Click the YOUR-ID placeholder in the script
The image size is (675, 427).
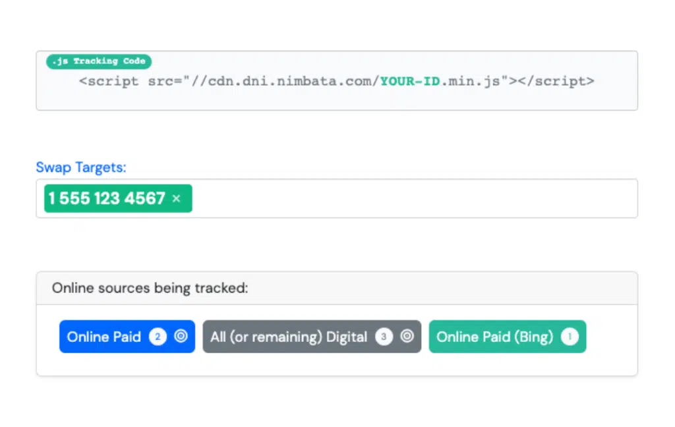[409, 82]
